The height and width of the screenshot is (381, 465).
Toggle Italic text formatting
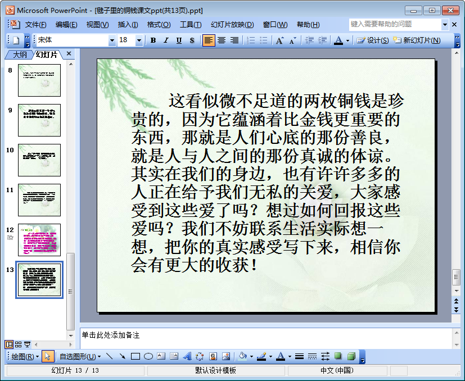[x=166, y=40]
